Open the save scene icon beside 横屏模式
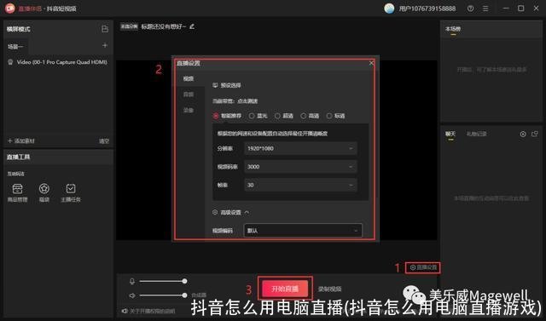This screenshot has height=321, width=546. pyautogui.click(x=104, y=29)
